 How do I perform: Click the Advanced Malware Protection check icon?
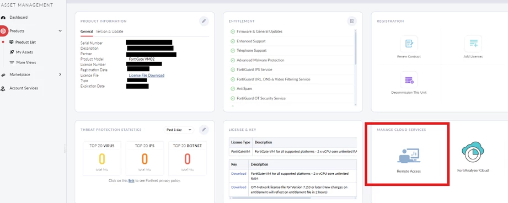[x=233, y=60]
